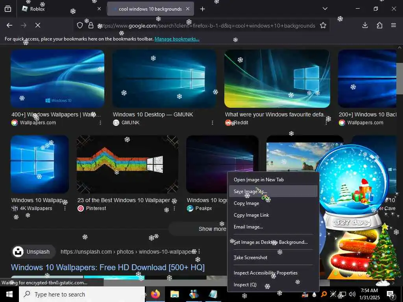Open Windows 10 Wallpapers Free HD Download link
Viewport: 403px width, 302px height.
108,267
